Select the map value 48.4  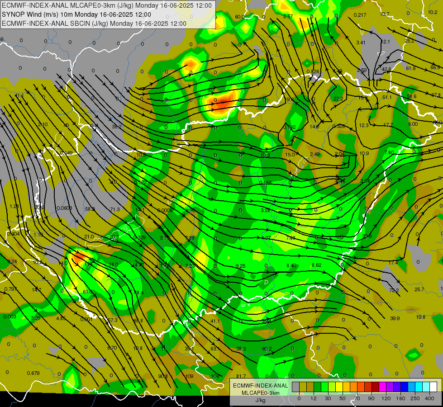tap(139, 293)
